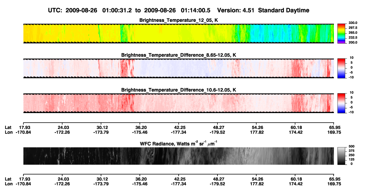Click the Brightness_Temperature_Difference_8.65-12.05 panel title
Viewport: 371px width, 190px height.
pyautogui.click(x=179, y=55)
